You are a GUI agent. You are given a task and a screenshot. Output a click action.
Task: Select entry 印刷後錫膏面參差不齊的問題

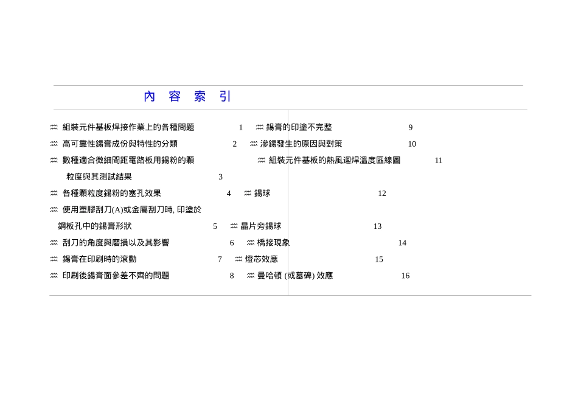116,276
